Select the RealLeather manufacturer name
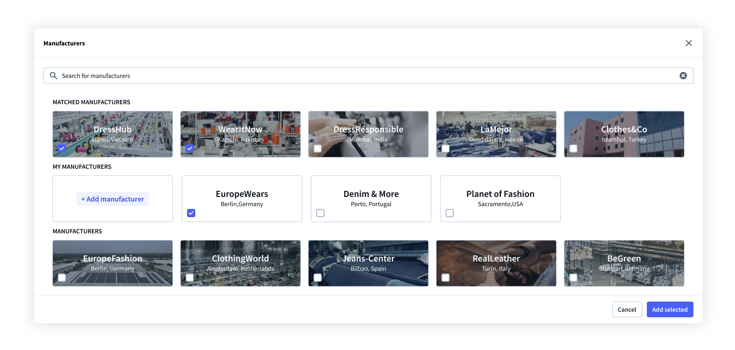 point(496,259)
